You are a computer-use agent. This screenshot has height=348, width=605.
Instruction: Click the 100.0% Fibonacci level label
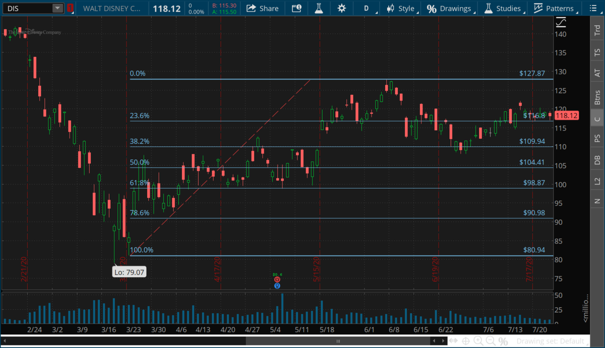point(142,250)
